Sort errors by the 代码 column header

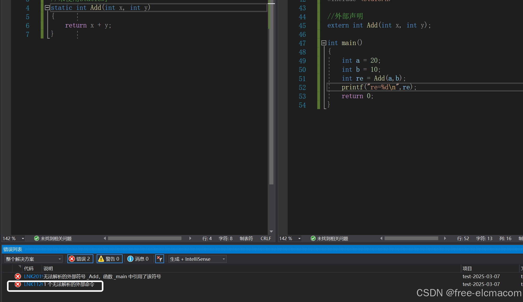click(x=29, y=268)
